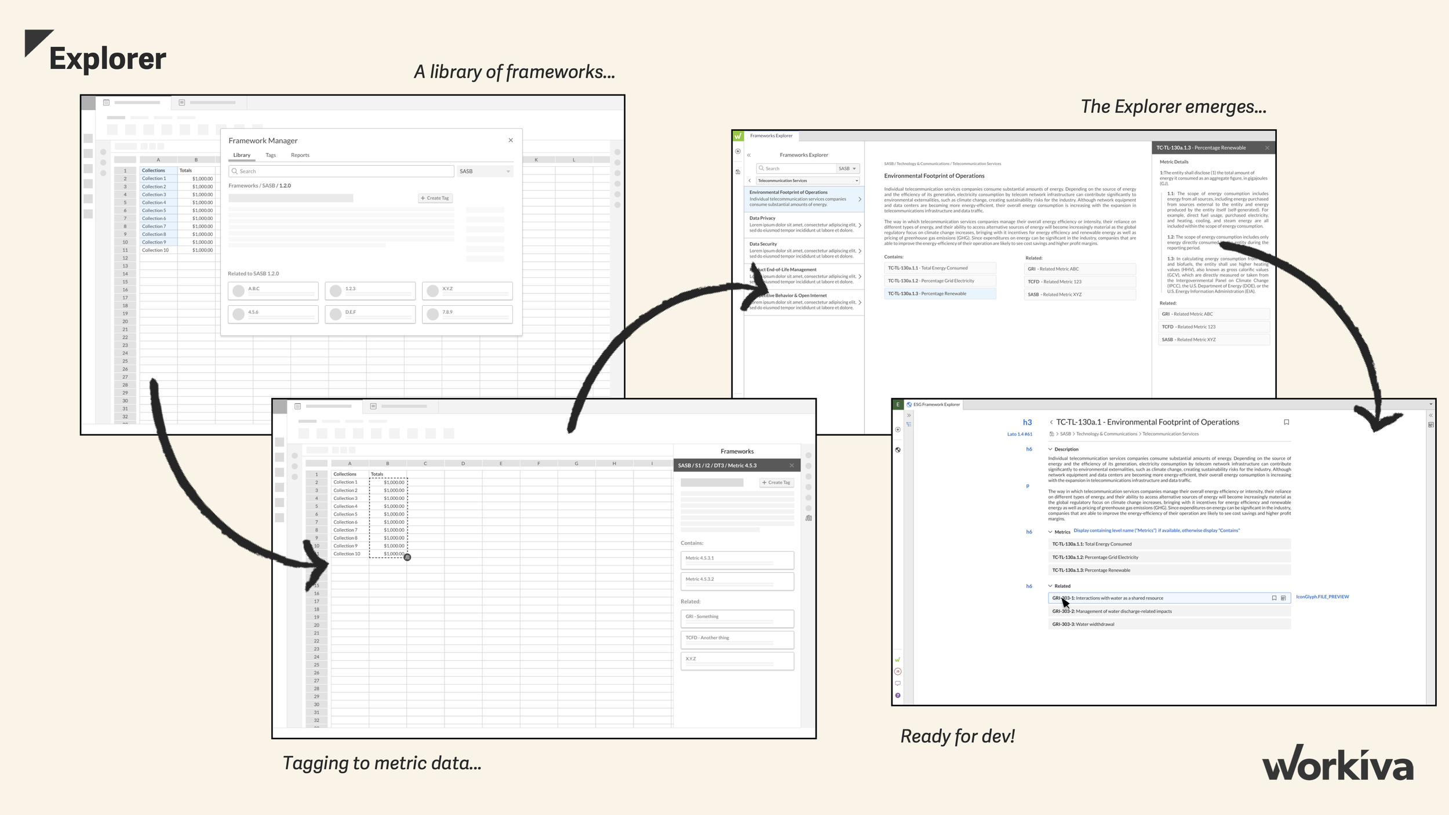Open file preview icon on GRI-303-1 row
The height and width of the screenshot is (815, 1449).
tap(1283, 598)
